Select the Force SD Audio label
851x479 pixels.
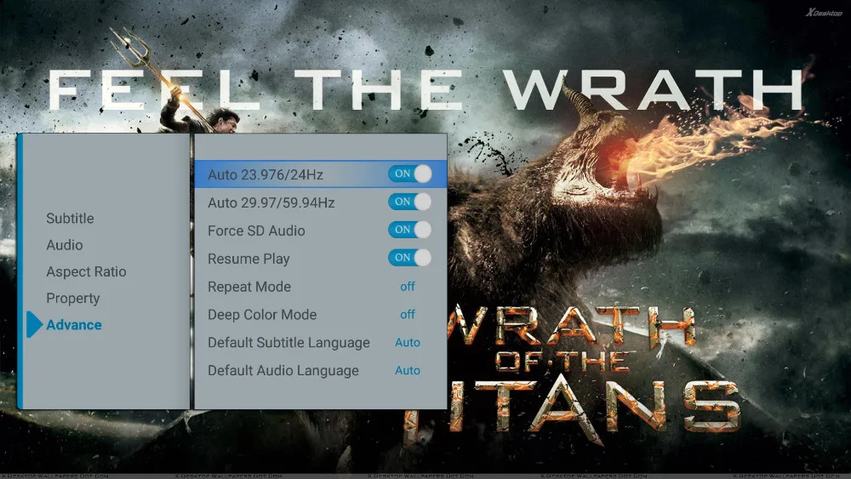(256, 231)
